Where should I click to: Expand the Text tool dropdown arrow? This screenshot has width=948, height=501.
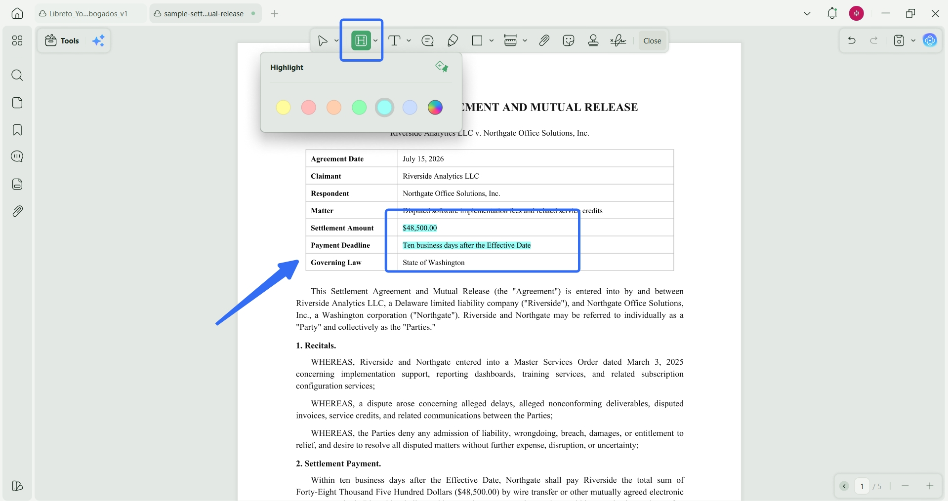(x=409, y=40)
